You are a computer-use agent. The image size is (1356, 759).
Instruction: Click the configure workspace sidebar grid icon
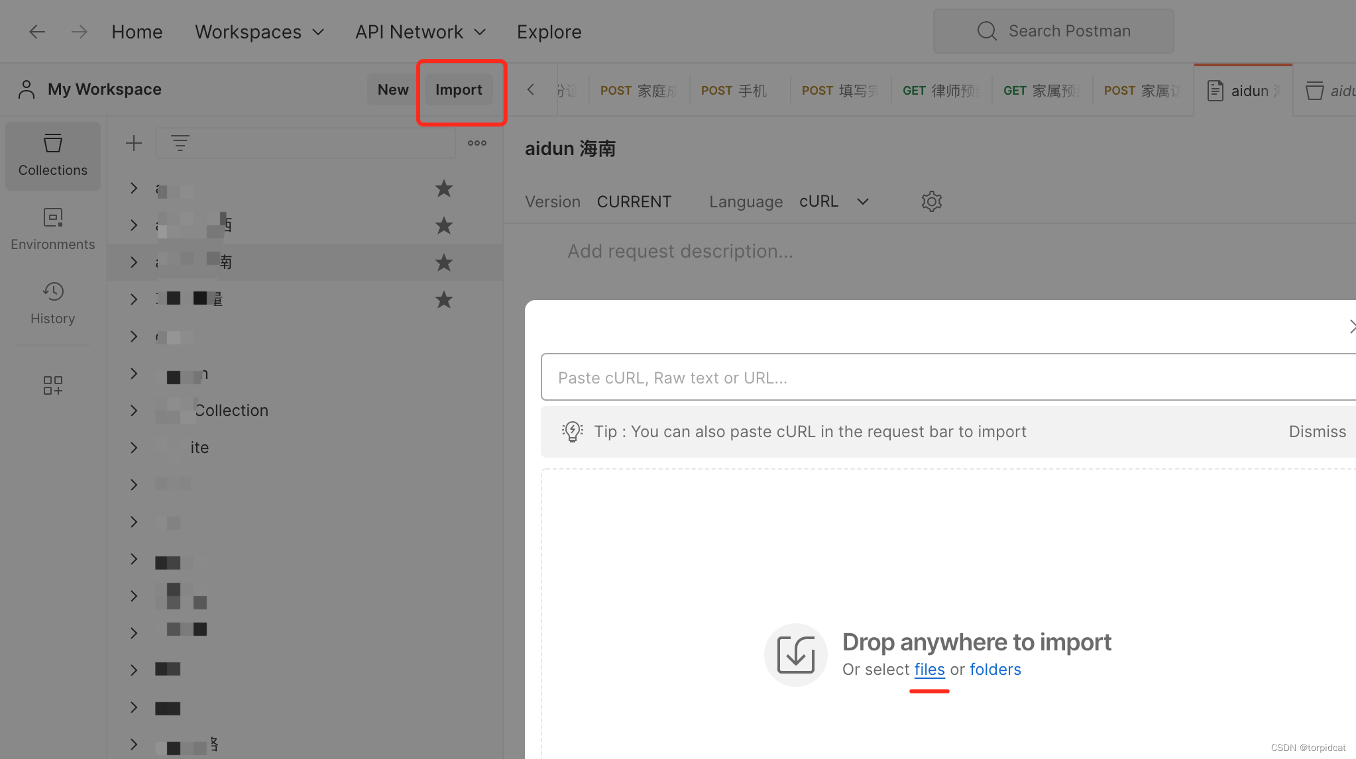coord(52,385)
